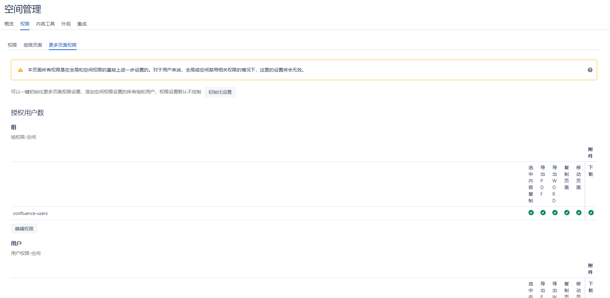
Task: Switch to 内容工具 tab
Action: tap(45, 24)
